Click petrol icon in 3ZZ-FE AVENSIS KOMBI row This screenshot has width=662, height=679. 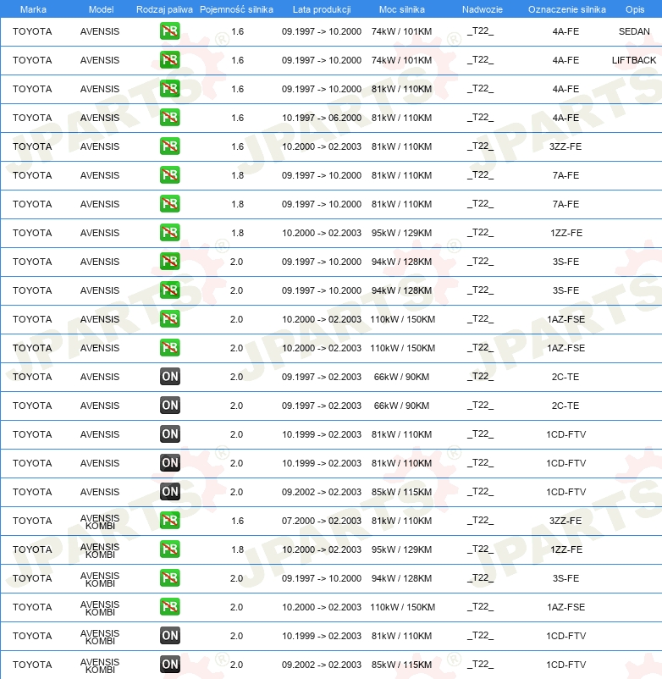[169, 521]
